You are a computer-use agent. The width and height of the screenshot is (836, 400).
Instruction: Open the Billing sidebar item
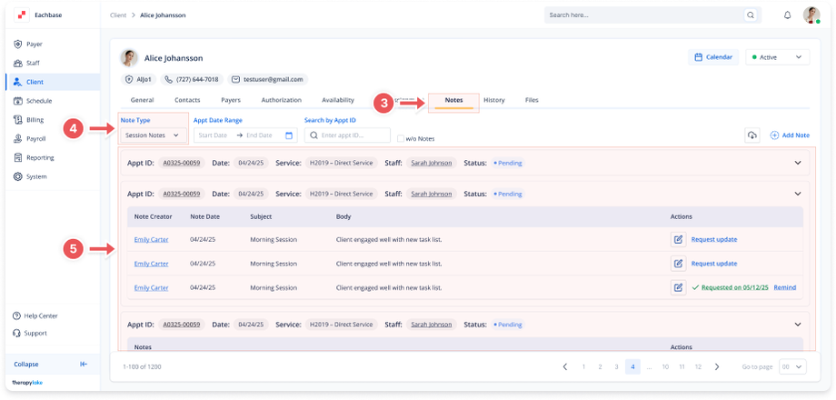pyautogui.click(x=35, y=120)
